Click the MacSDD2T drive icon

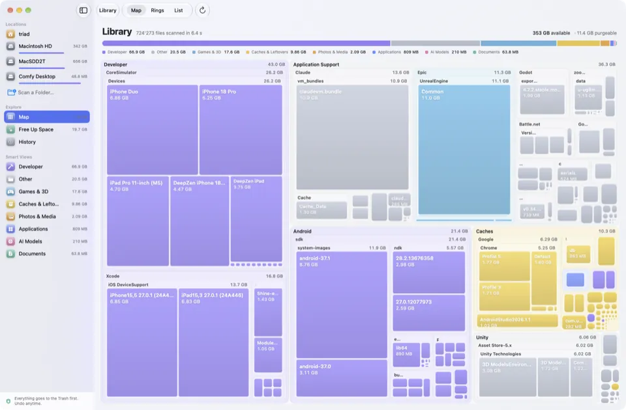click(11, 61)
